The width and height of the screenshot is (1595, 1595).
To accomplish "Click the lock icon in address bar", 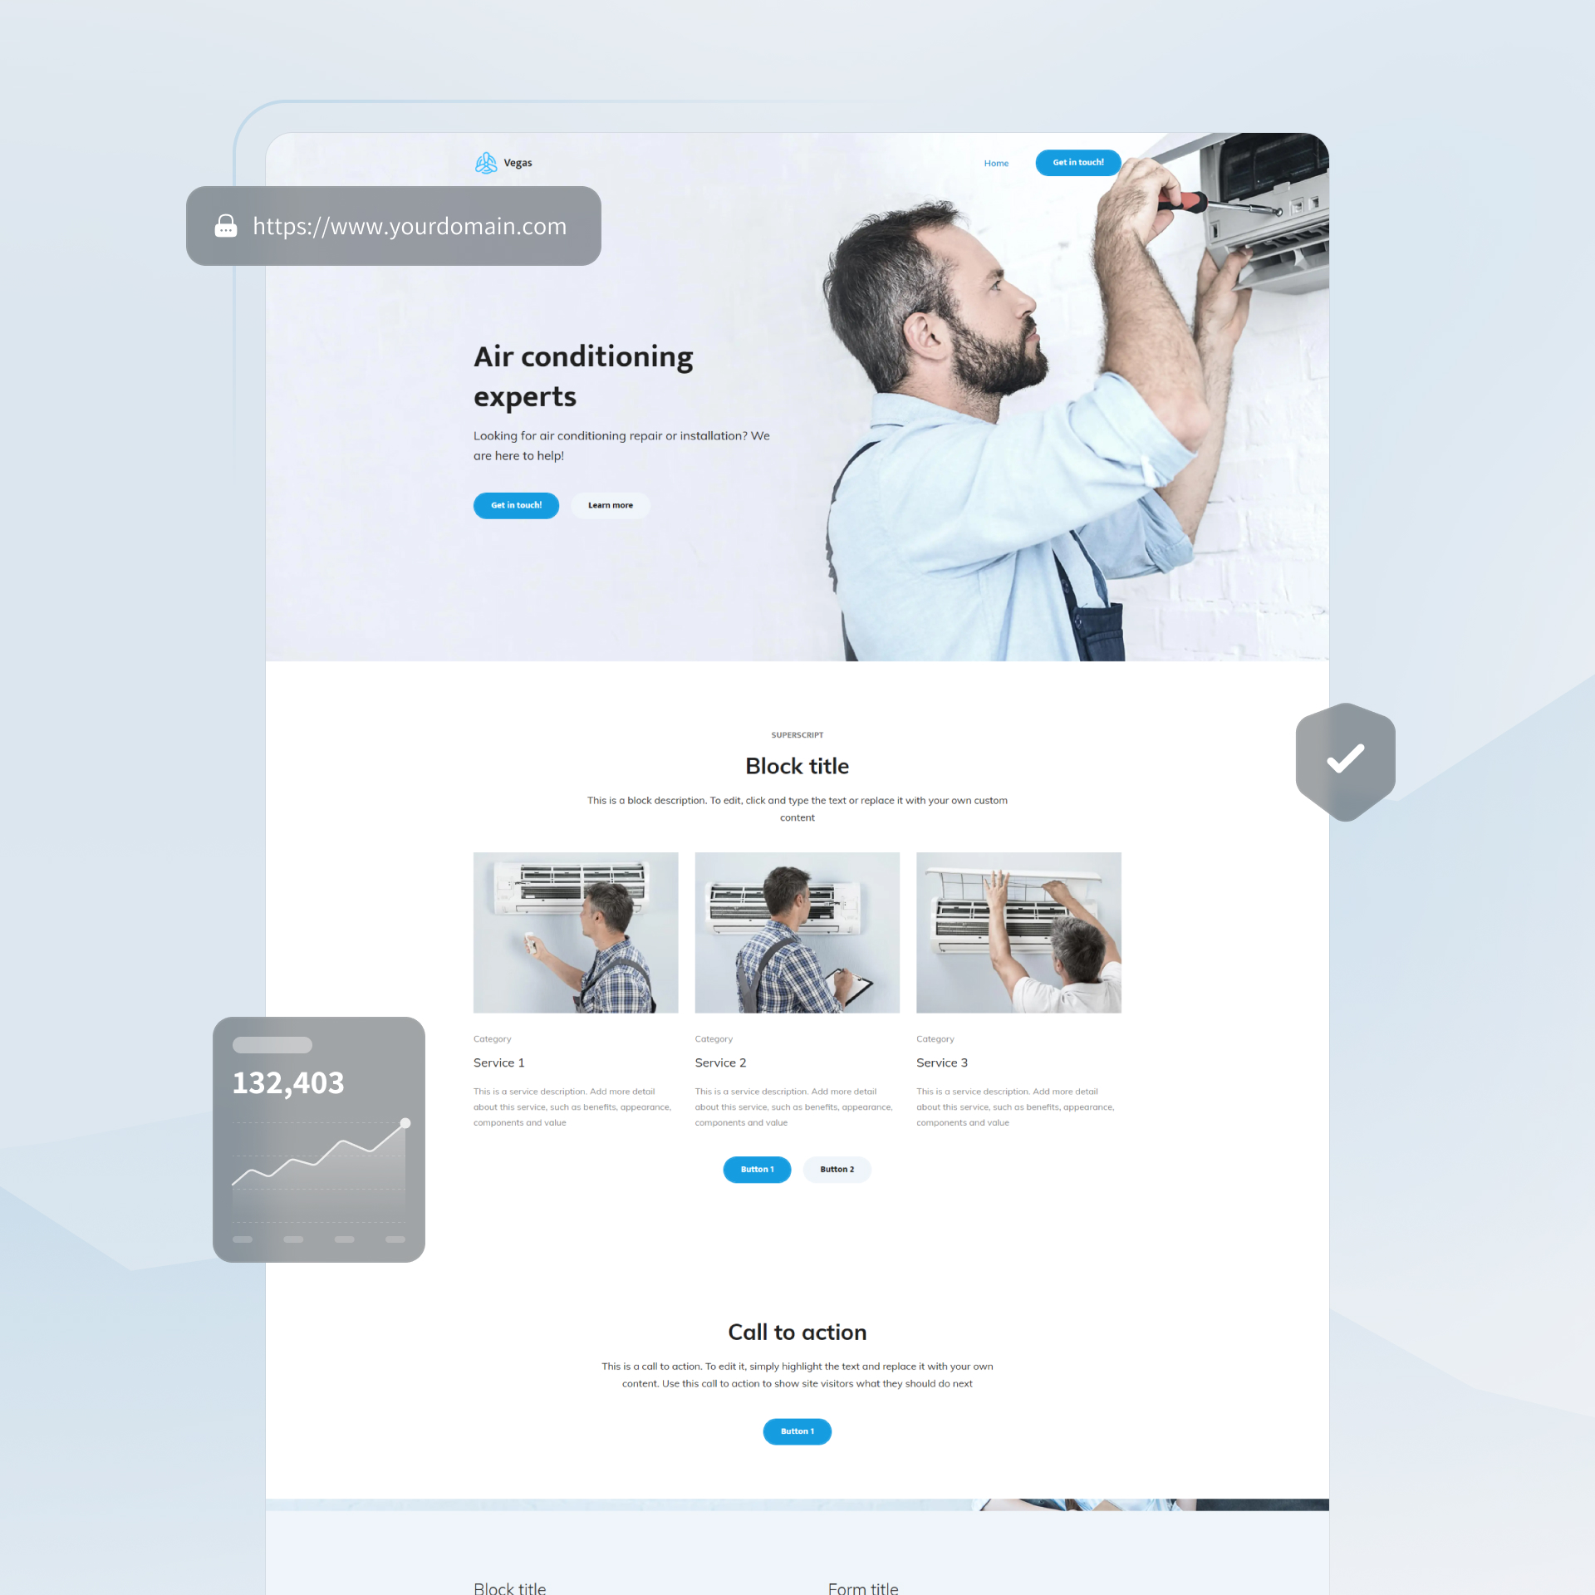I will pyautogui.click(x=223, y=225).
